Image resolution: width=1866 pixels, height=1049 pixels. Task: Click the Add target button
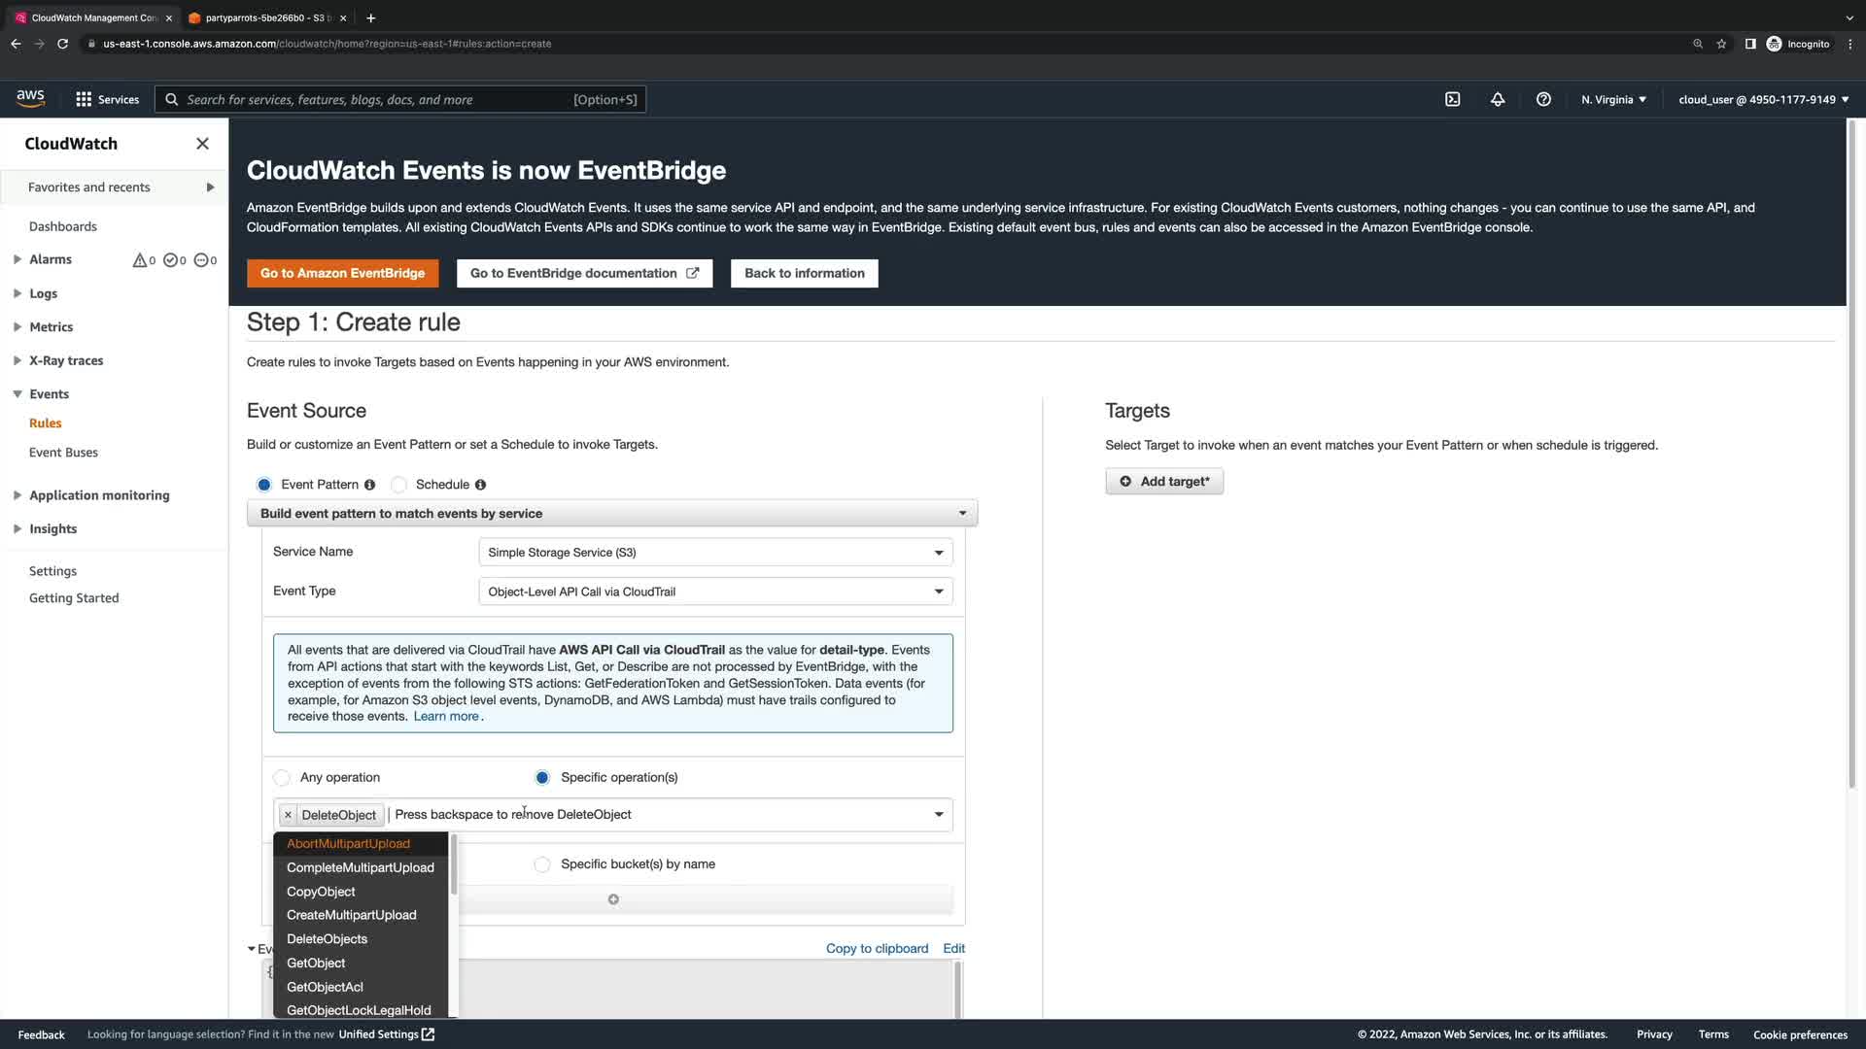tap(1164, 482)
